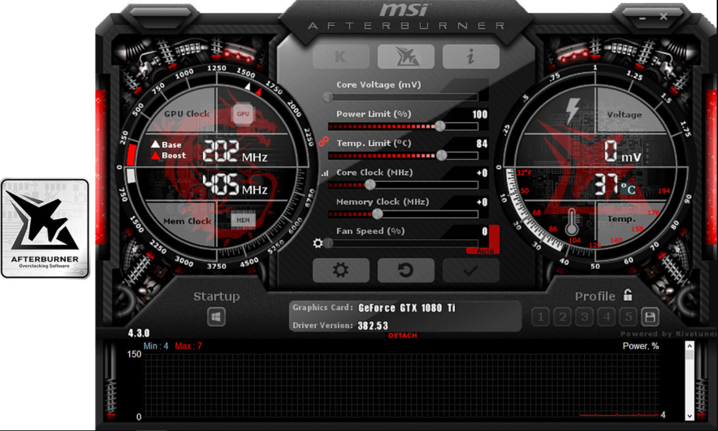Save profile using the floppy disk icon
The image size is (718, 431).
pos(650,316)
